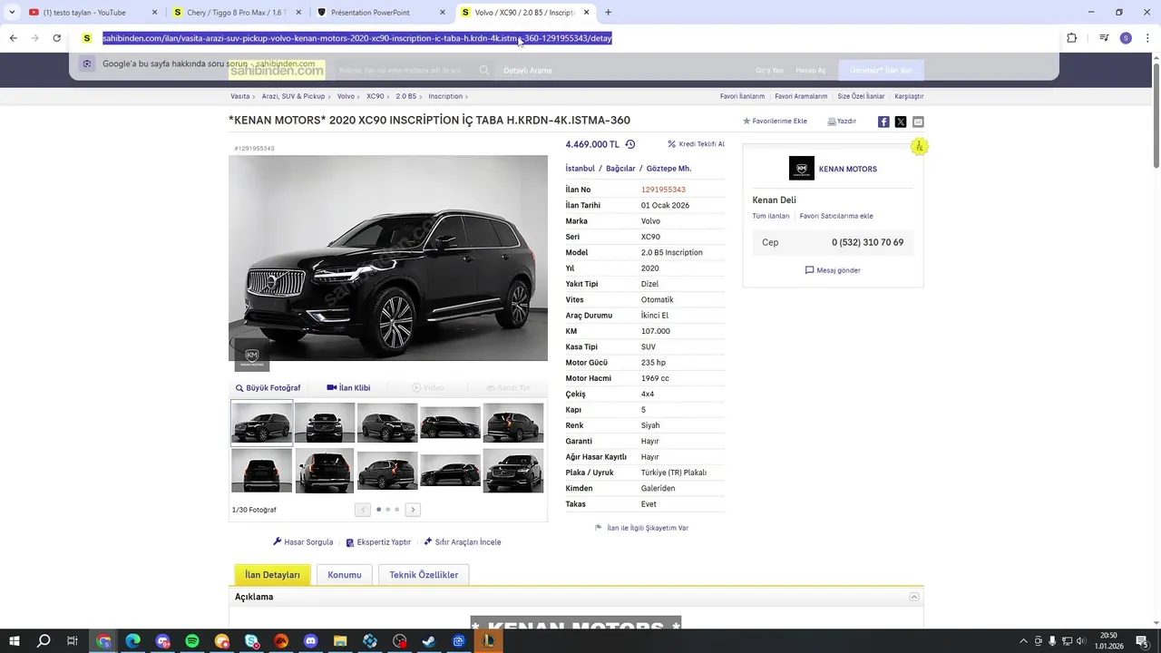Click Sıfır Araçları İncele link
1161x653 pixels.
tap(463, 542)
